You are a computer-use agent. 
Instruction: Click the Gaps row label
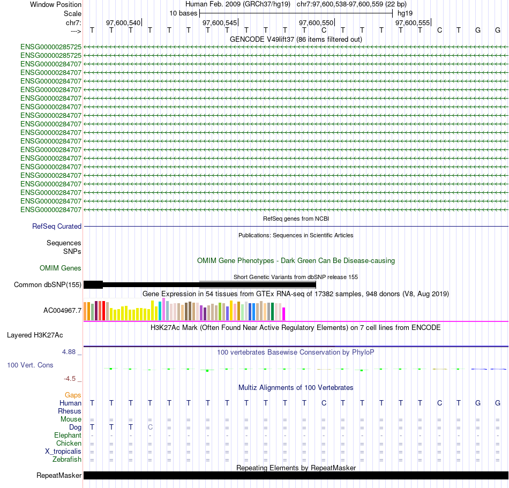tap(73, 395)
